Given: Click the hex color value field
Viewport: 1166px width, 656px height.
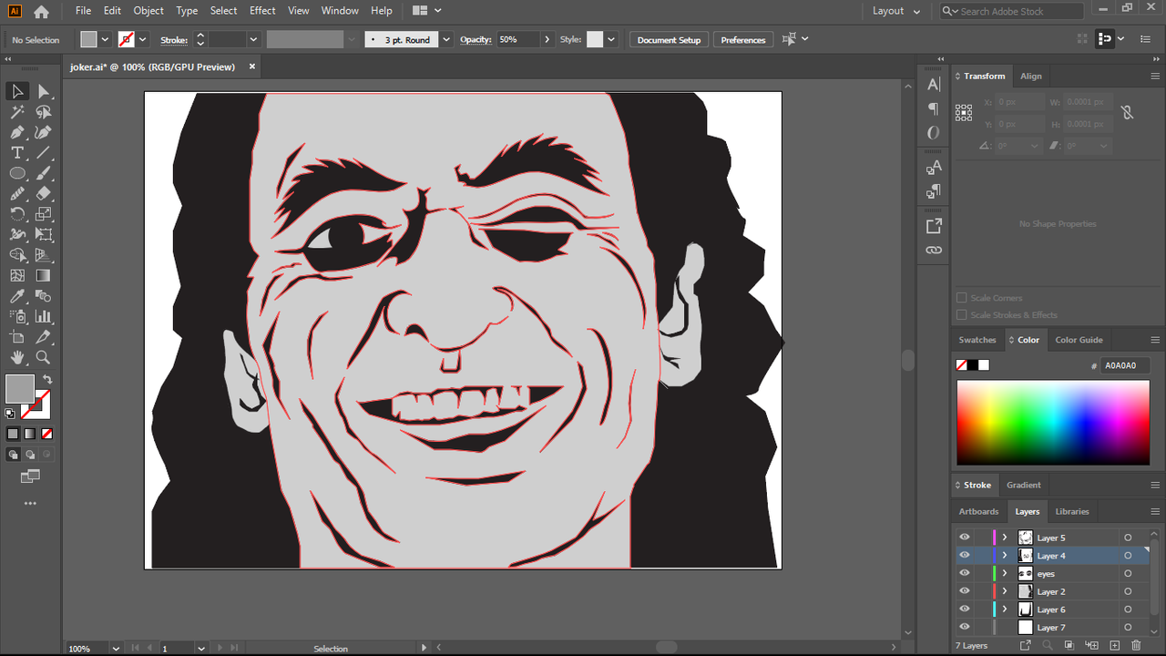Looking at the screenshot, I should (1125, 365).
